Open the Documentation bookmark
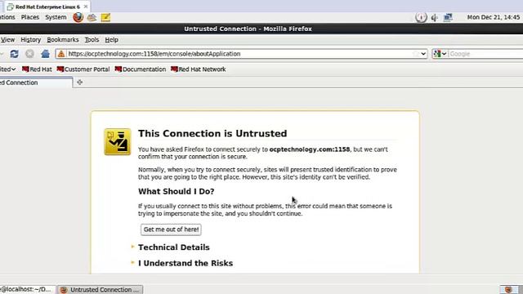This screenshot has width=523, height=294. pos(141,69)
